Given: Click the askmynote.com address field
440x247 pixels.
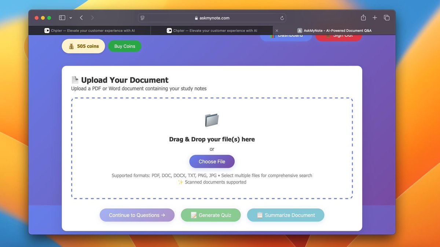Looking at the screenshot, I should point(212,18).
